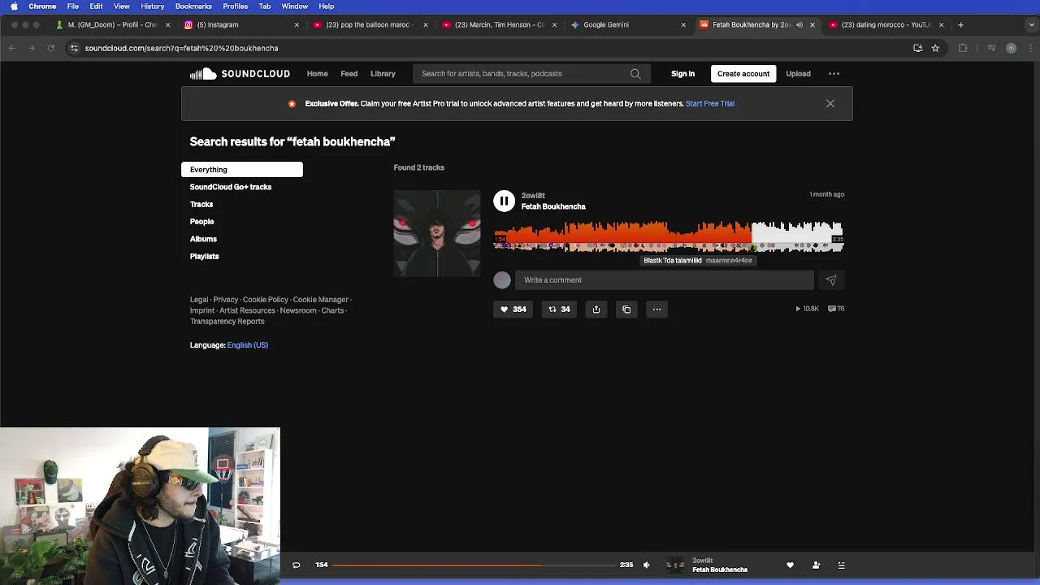The image size is (1040, 585).
Task: Reload the page
Action: point(50,48)
